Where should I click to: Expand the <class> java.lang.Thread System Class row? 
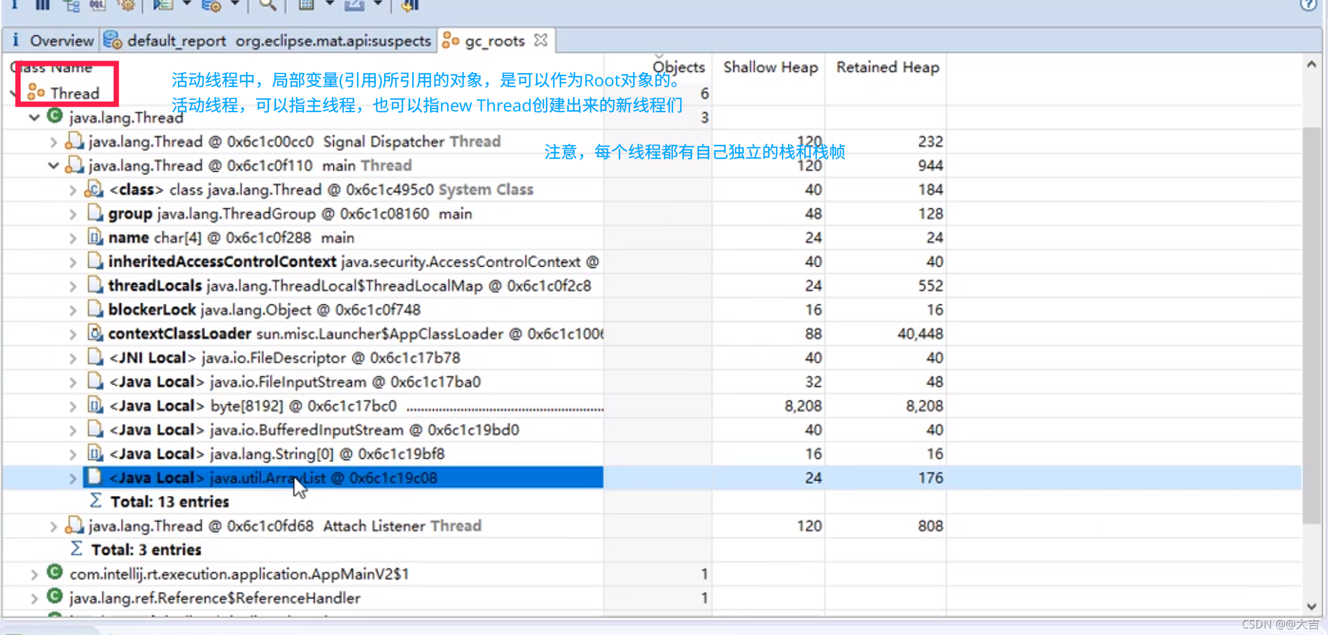click(73, 190)
